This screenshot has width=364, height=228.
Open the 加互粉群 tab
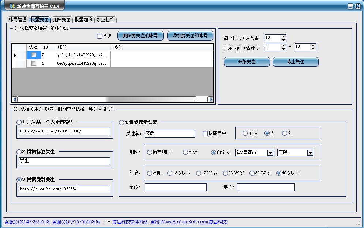coord(105,19)
